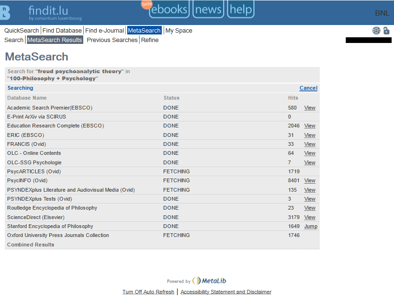Select the MetaSearch menu item
The height and width of the screenshot is (305, 394).
tap(144, 31)
